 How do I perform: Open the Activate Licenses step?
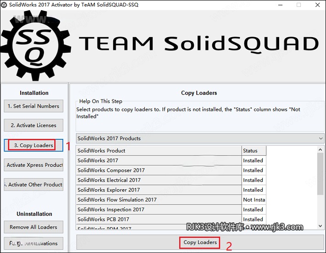pyautogui.click(x=33, y=126)
